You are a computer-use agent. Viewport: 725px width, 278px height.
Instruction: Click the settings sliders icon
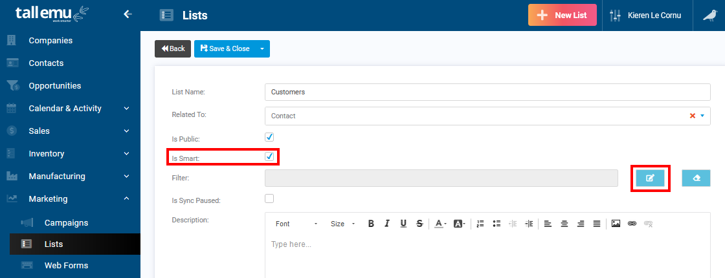[616, 16]
